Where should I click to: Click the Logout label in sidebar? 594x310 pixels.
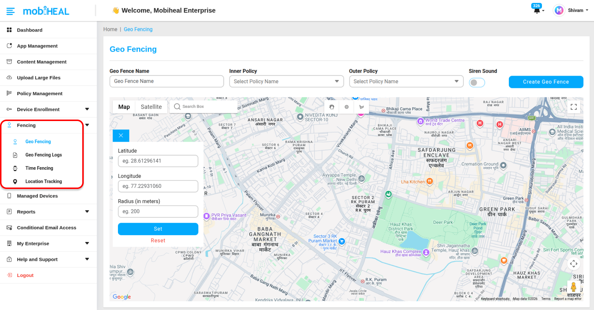(x=25, y=275)
